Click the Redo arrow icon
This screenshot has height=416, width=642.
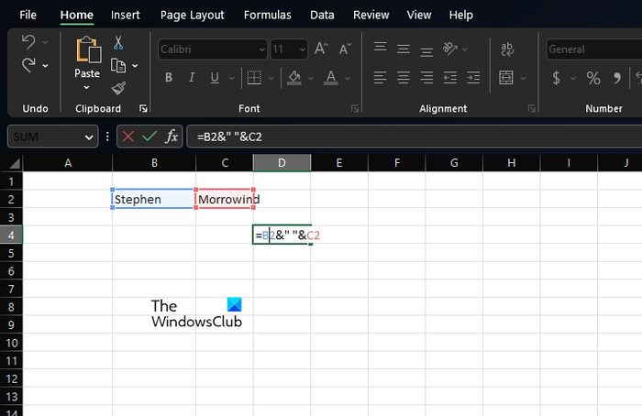tap(28, 65)
